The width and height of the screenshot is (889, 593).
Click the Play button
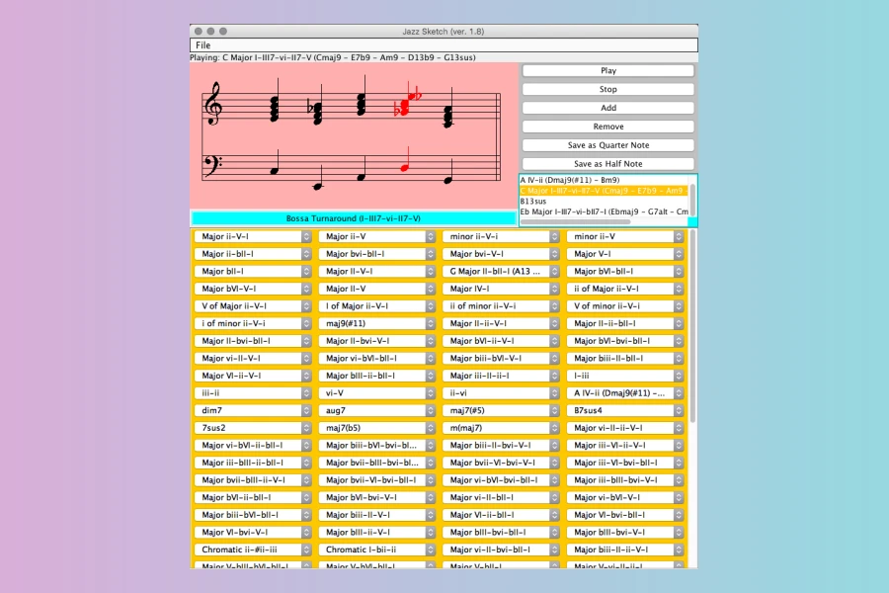coord(607,71)
